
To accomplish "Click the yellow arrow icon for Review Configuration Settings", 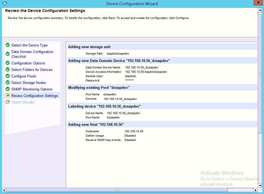I will pos(8,96).
